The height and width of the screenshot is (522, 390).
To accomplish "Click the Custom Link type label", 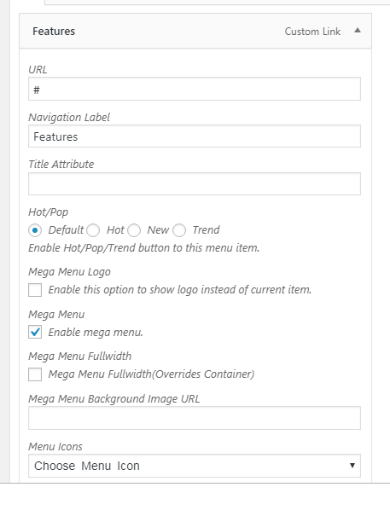I will tap(312, 32).
